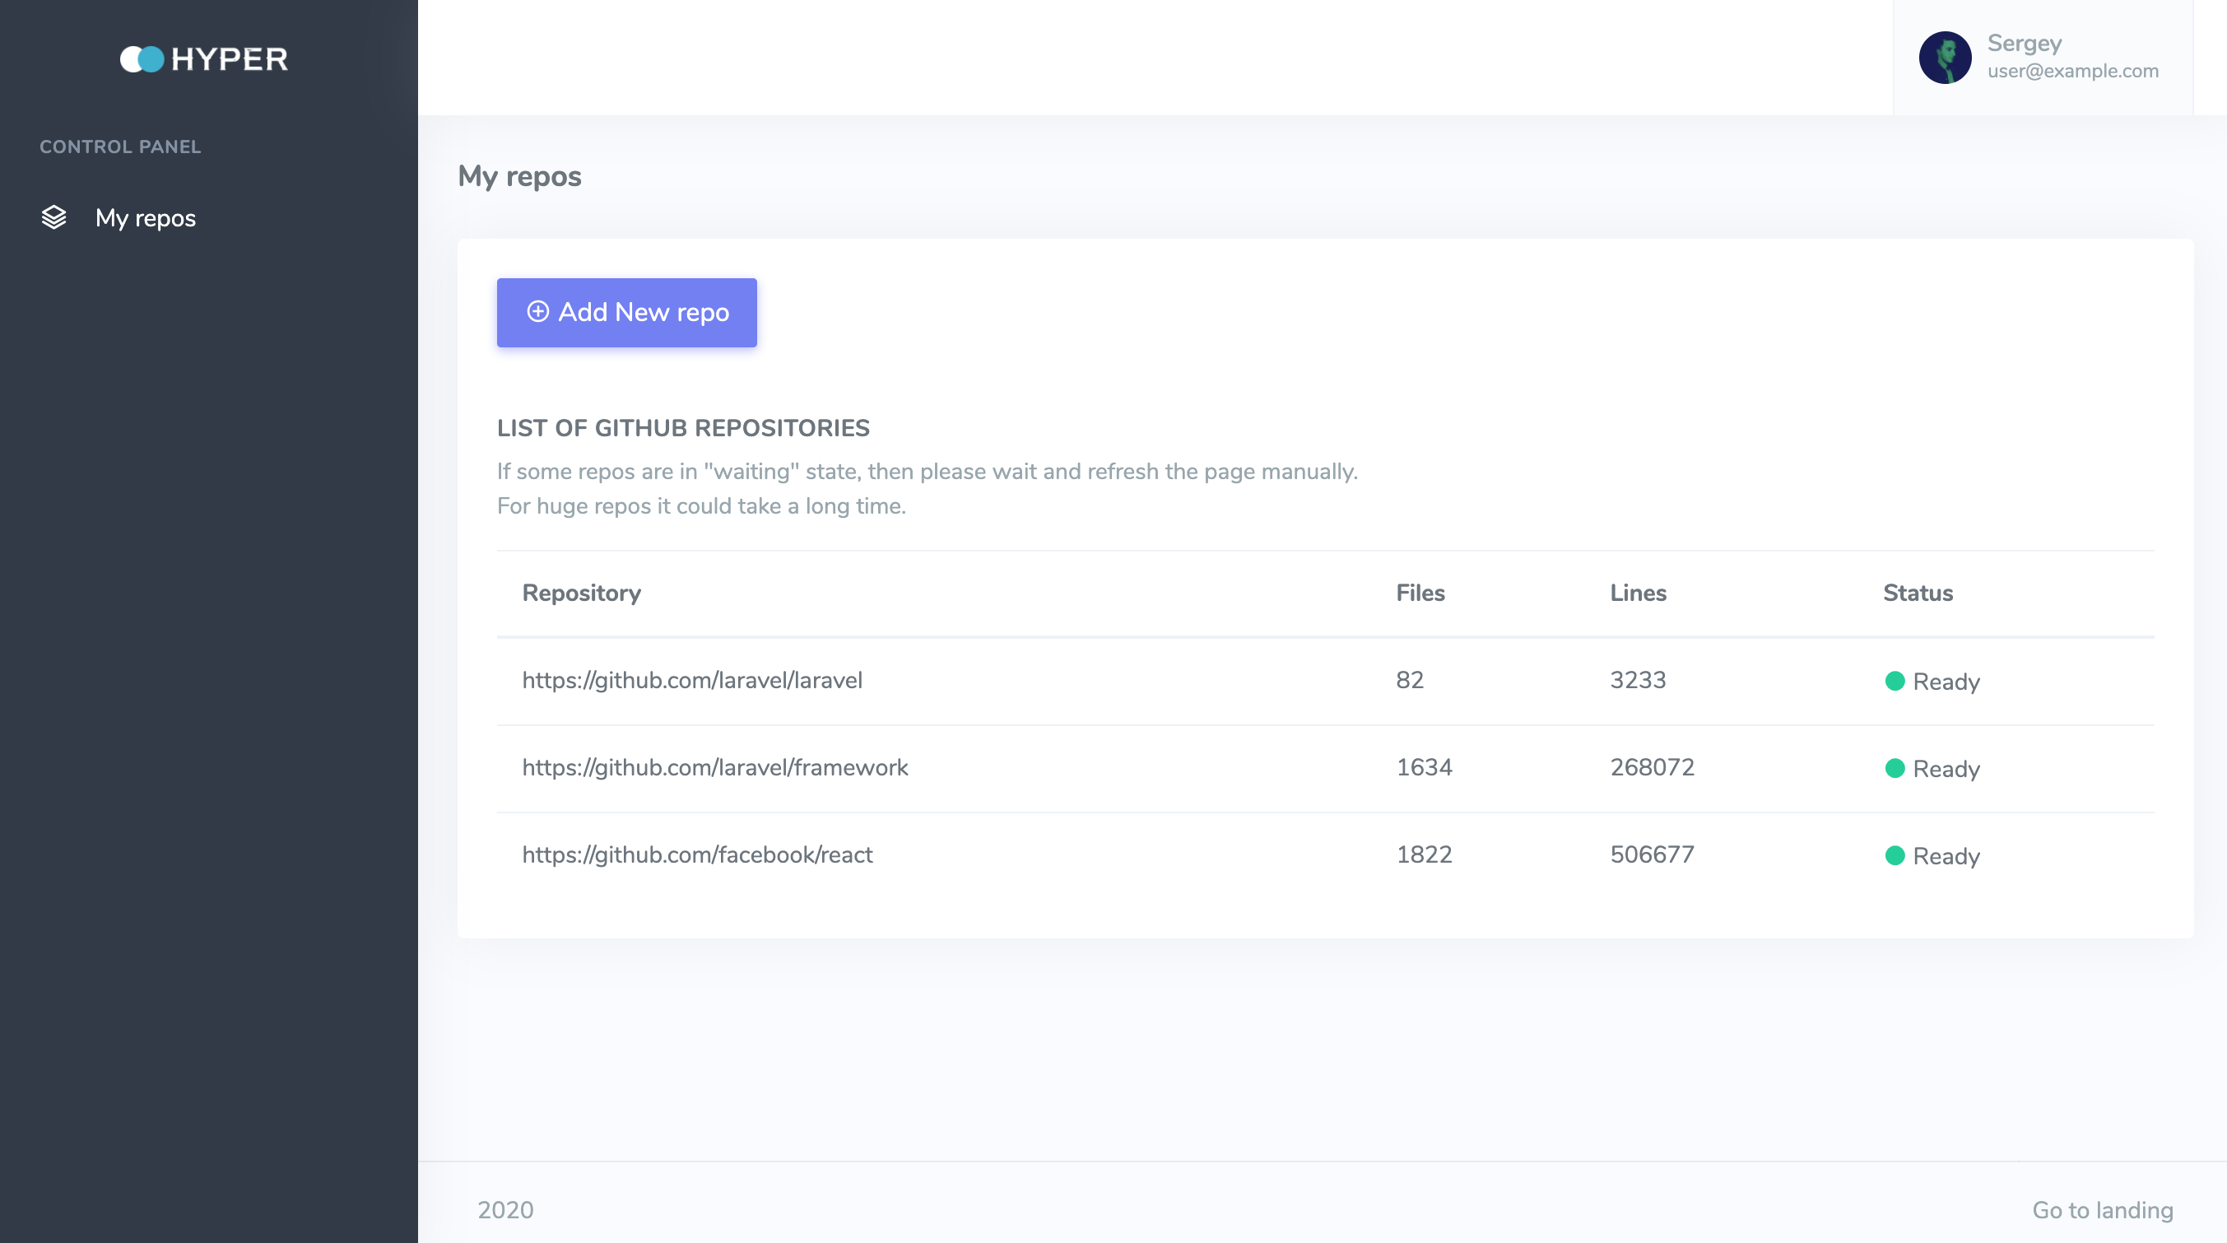Screen dimensions: 2227x1243
Task: Click the Lines column header
Action: coord(1638,593)
